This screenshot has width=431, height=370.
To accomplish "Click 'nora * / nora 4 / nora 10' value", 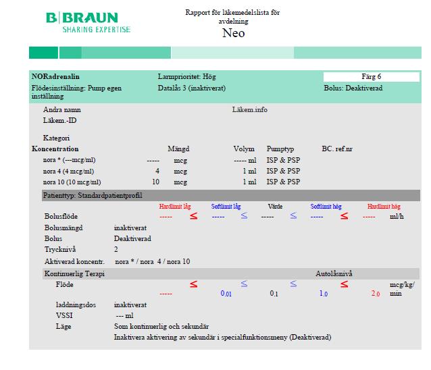I will pyautogui.click(x=153, y=261).
